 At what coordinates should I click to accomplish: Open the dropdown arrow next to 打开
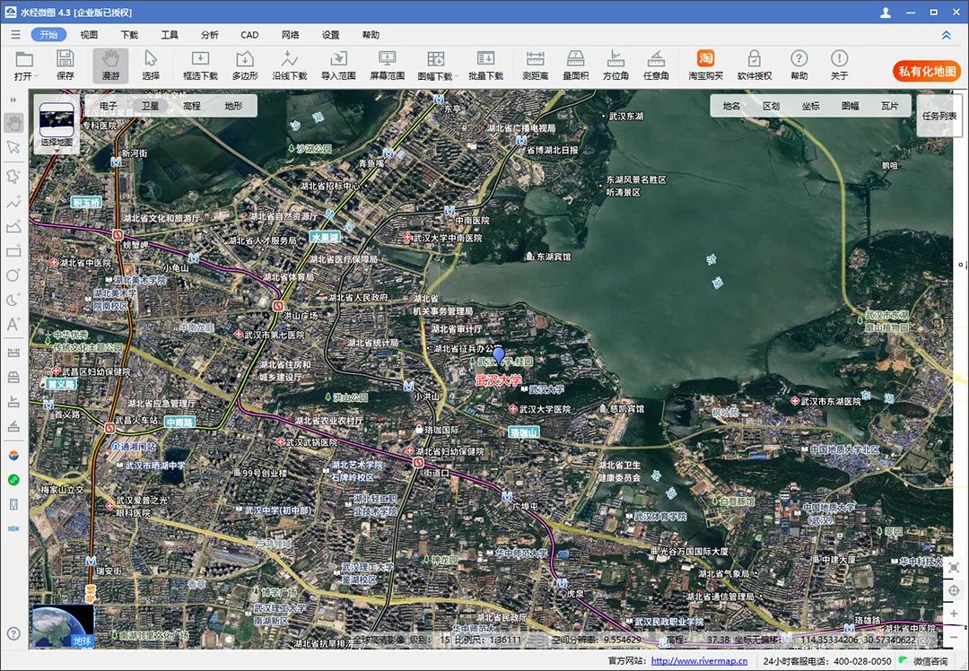click(x=37, y=76)
